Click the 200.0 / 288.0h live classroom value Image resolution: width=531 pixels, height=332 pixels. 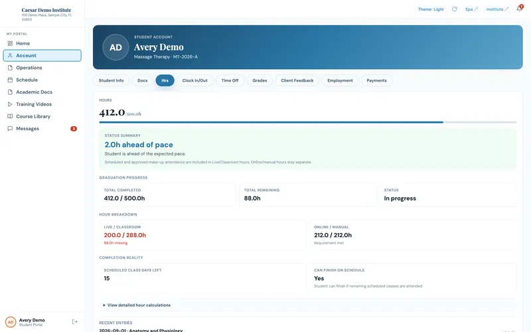[125, 235]
